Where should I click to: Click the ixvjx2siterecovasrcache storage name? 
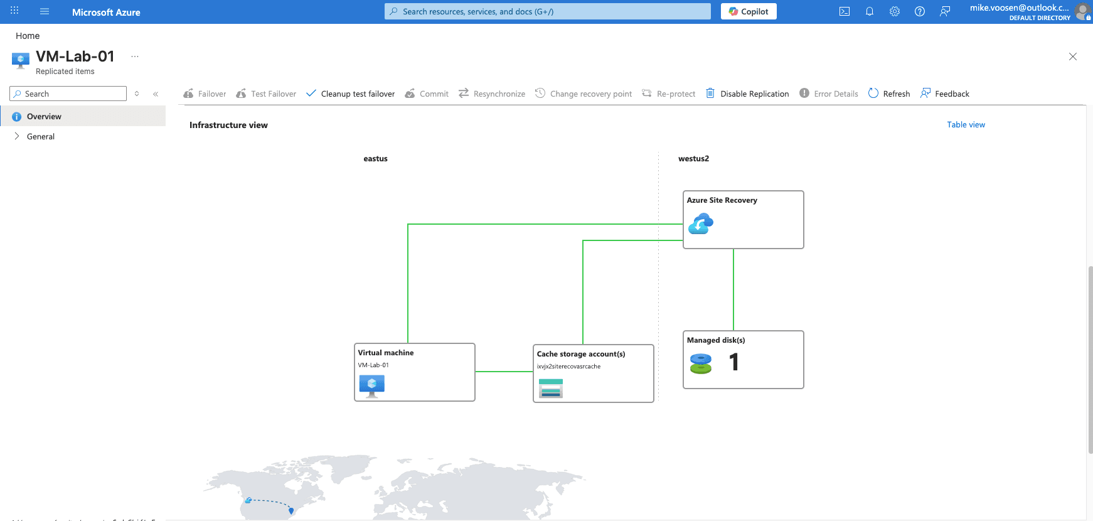[x=568, y=367]
